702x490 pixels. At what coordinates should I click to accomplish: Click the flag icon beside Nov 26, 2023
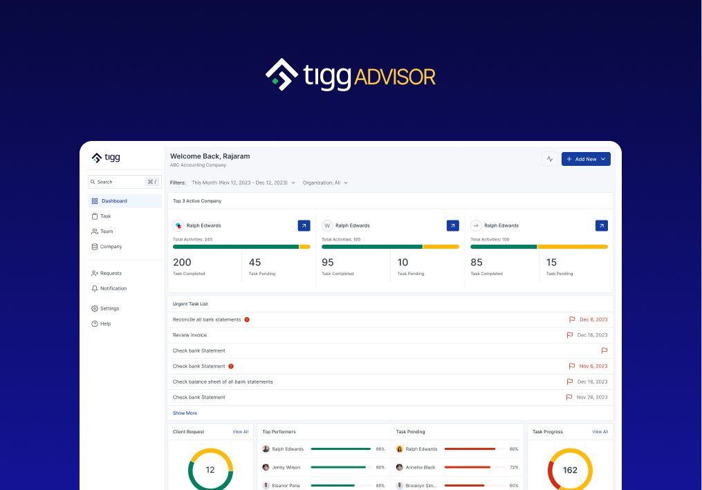569,397
